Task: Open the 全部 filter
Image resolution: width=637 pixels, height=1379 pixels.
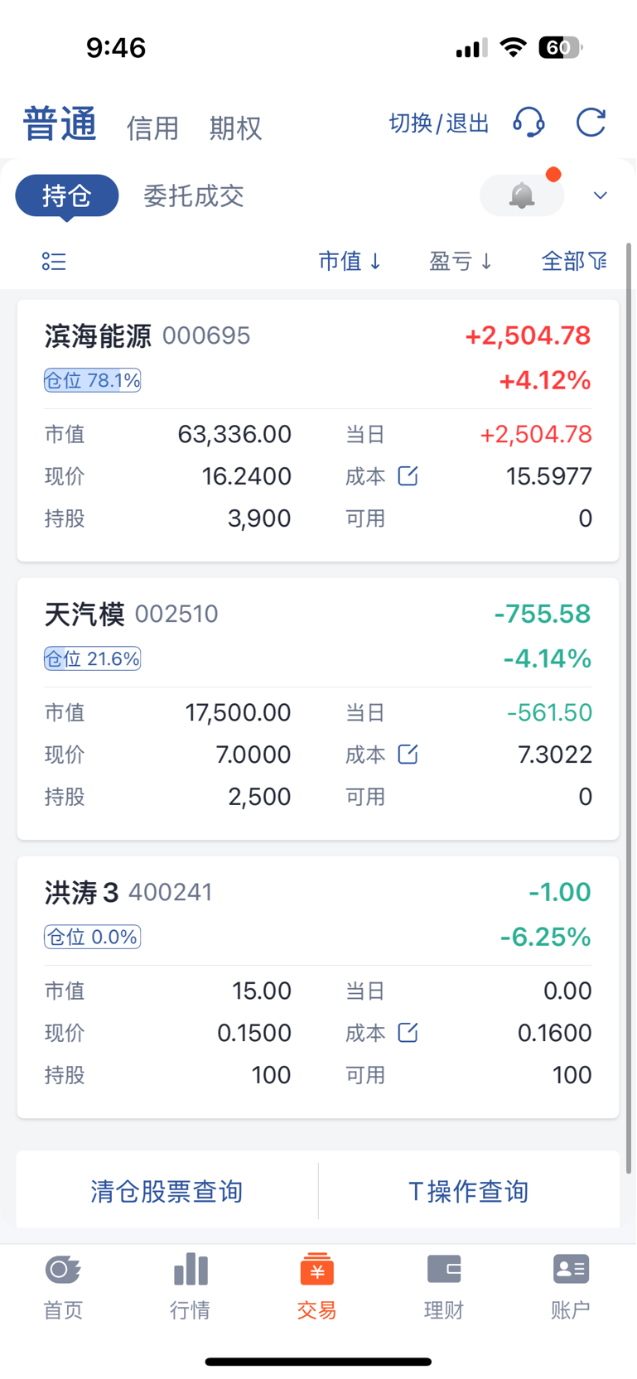Action: pyautogui.click(x=574, y=262)
